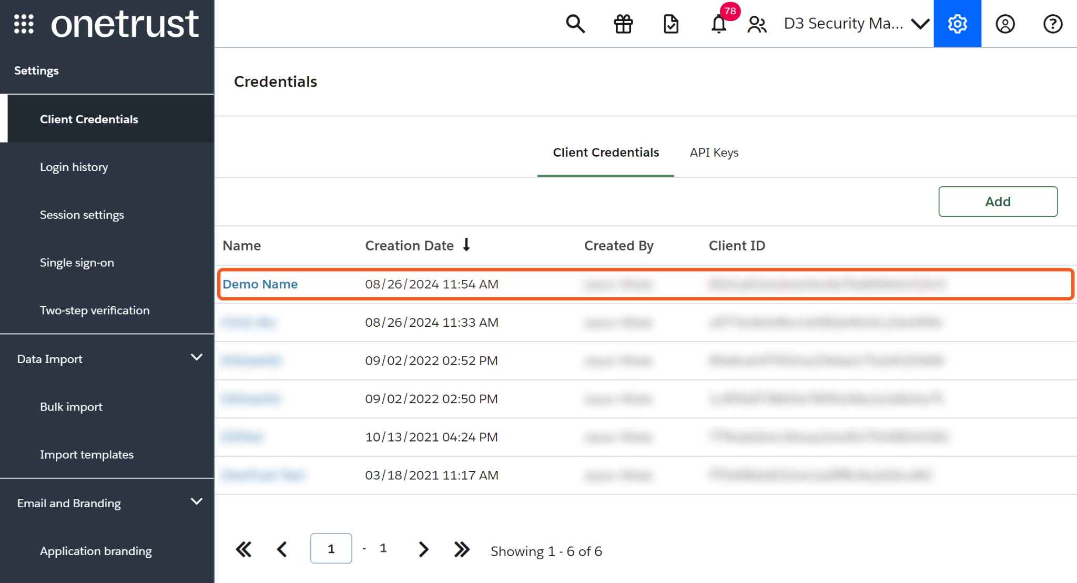Go to next page arrow
Image resolution: width=1077 pixels, height=583 pixels.
click(423, 549)
